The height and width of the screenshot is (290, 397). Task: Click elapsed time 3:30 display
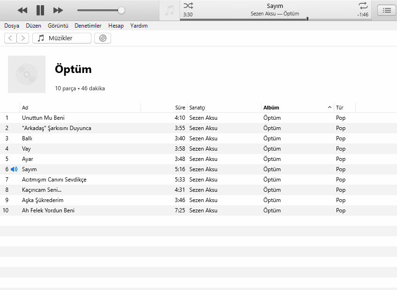188,14
